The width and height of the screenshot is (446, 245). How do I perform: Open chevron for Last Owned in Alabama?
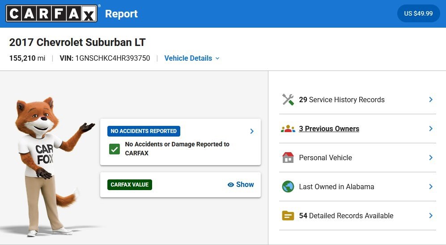pyautogui.click(x=431, y=187)
